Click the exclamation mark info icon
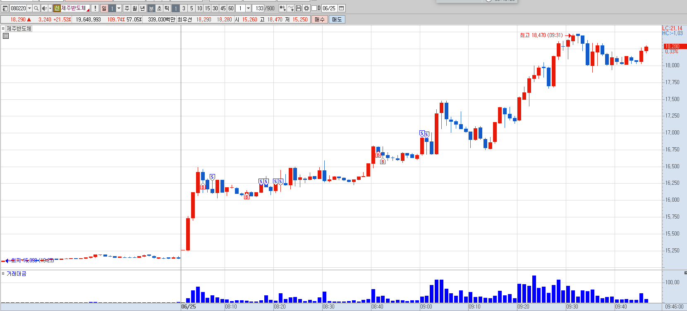 95,8
